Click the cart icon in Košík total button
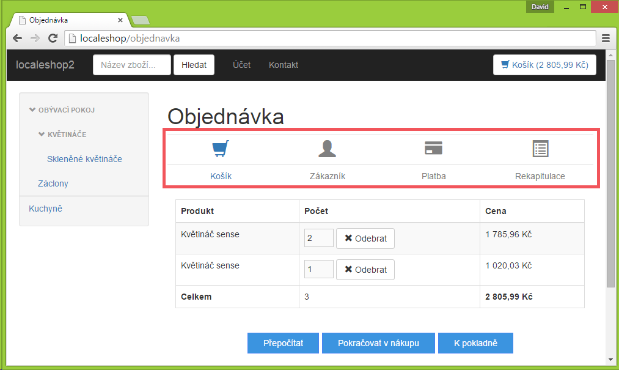Viewport: 619px width, 370px height. tap(505, 64)
